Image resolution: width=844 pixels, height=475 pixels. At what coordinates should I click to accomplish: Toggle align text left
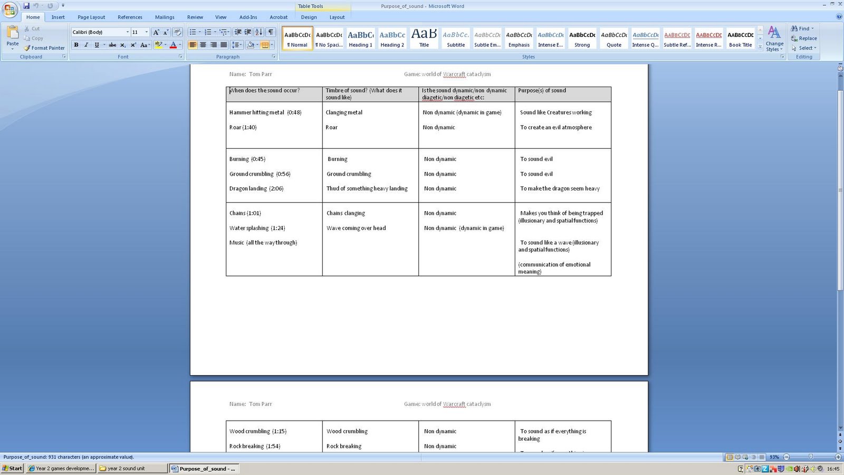pos(193,45)
